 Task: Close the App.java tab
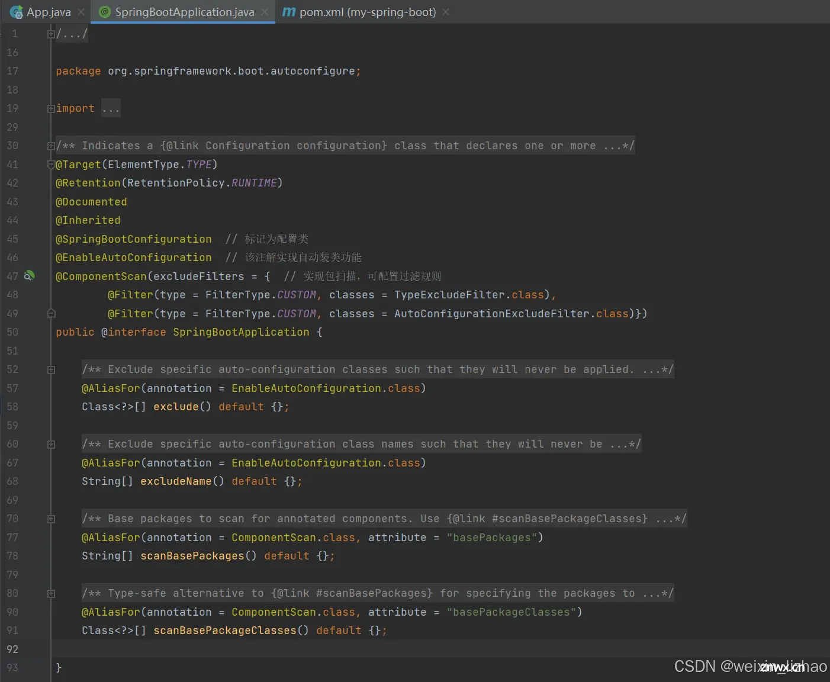click(82, 12)
